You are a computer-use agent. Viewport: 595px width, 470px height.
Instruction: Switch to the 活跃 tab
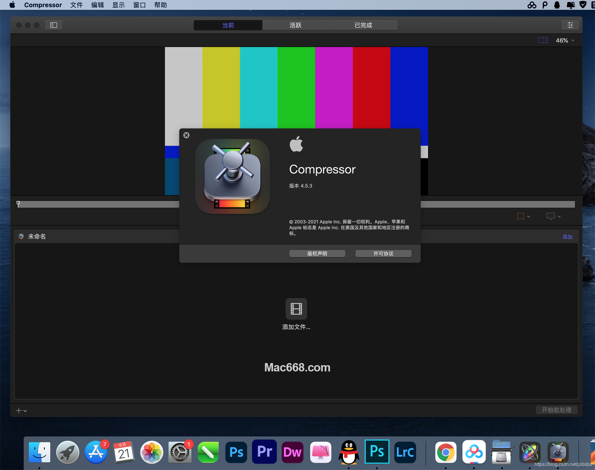295,25
